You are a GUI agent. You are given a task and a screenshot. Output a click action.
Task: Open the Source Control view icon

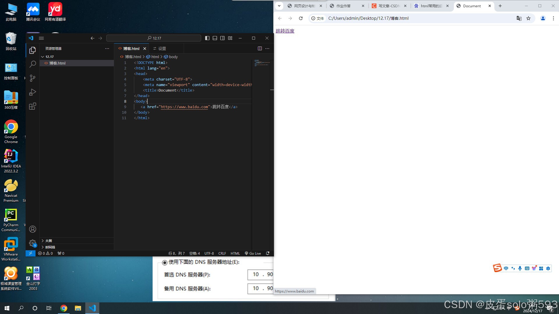click(33, 78)
